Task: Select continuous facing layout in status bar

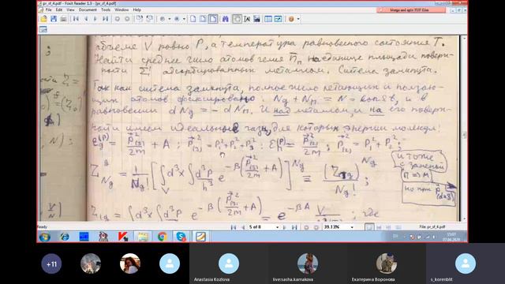Action: coord(398,227)
